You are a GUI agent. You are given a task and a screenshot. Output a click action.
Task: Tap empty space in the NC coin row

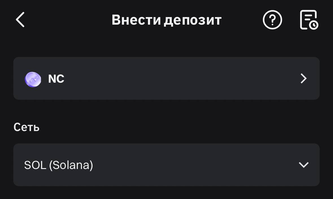(x=180, y=78)
